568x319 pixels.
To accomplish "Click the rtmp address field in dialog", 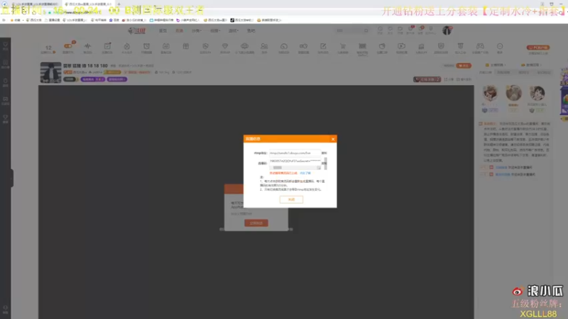I will (x=295, y=153).
